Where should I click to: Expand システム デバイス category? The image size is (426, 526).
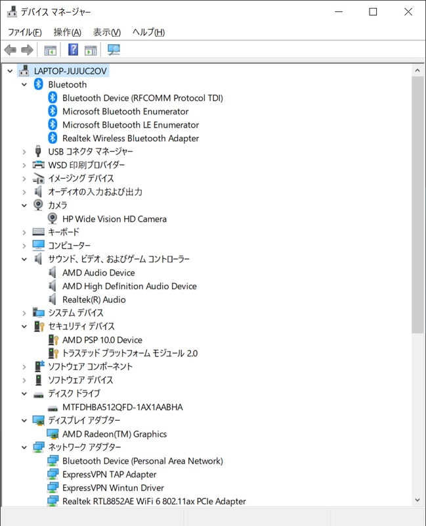pos(24,313)
